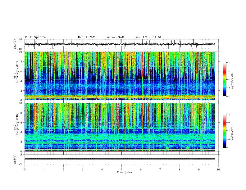Click the start UT time "17:20:0"

pyautogui.click(x=159, y=37)
